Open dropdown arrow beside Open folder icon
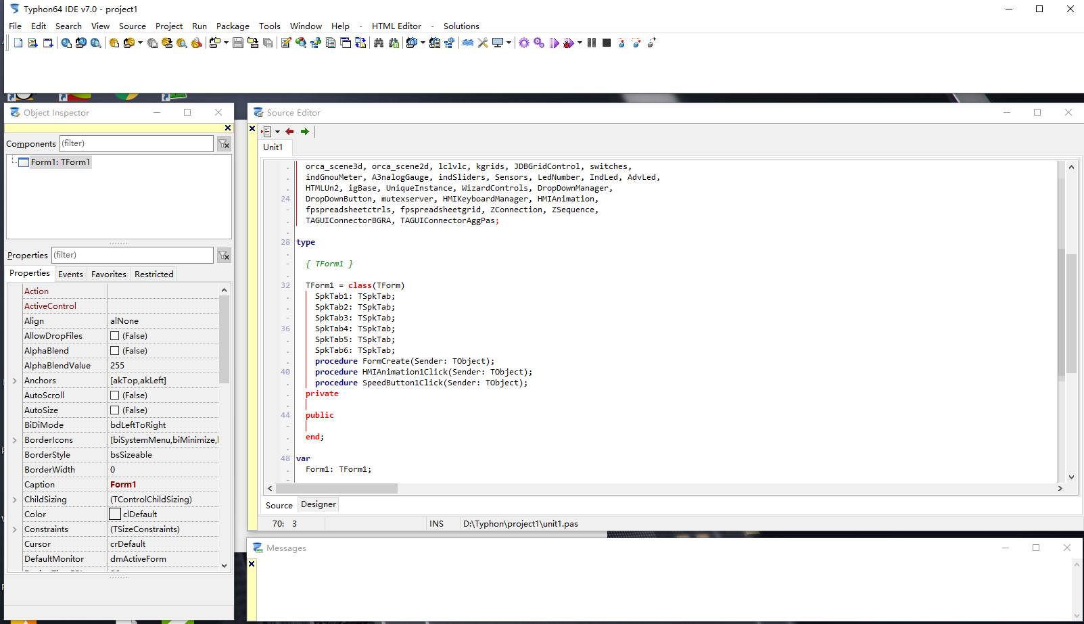The width and height of the screenshot is (1084, 624). (x=226, y=43)
